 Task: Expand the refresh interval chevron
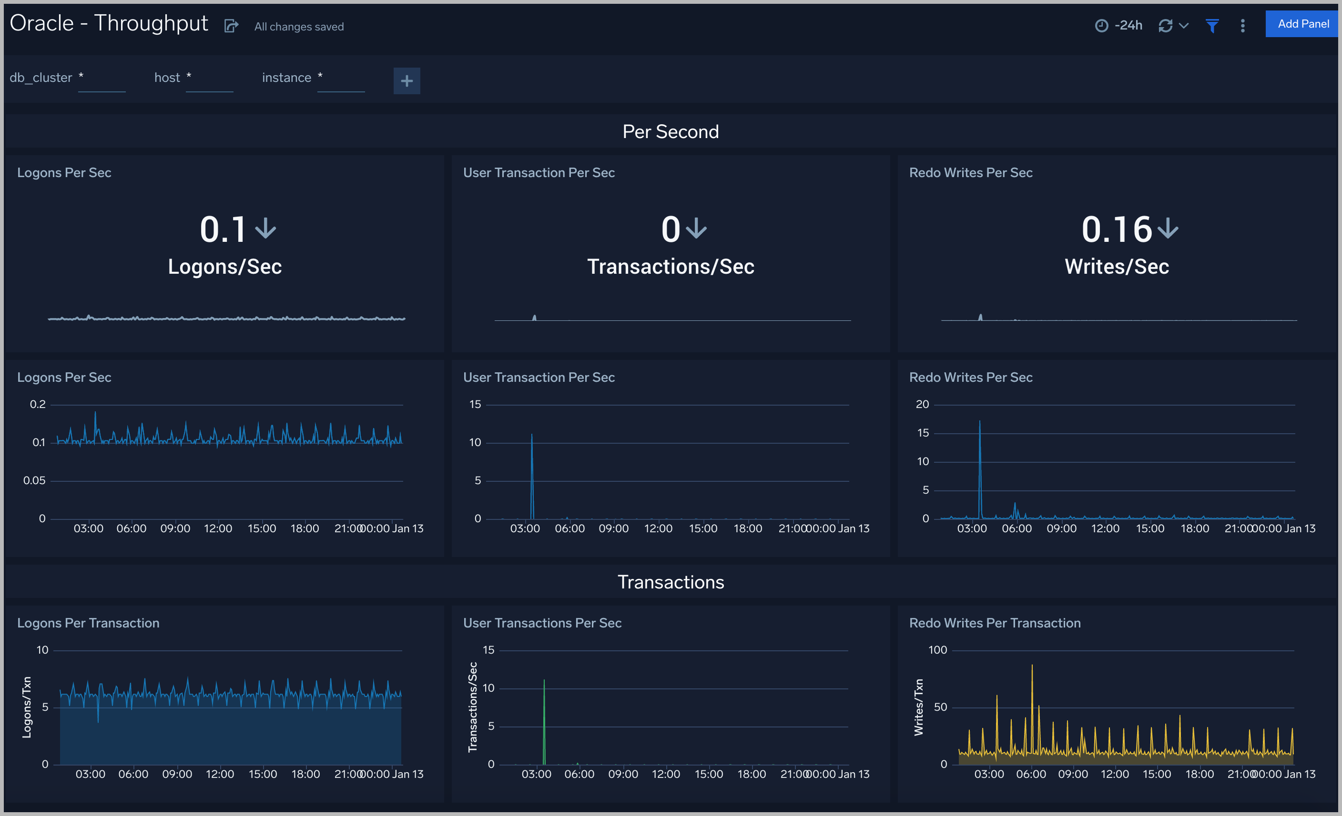[1184, 26]
